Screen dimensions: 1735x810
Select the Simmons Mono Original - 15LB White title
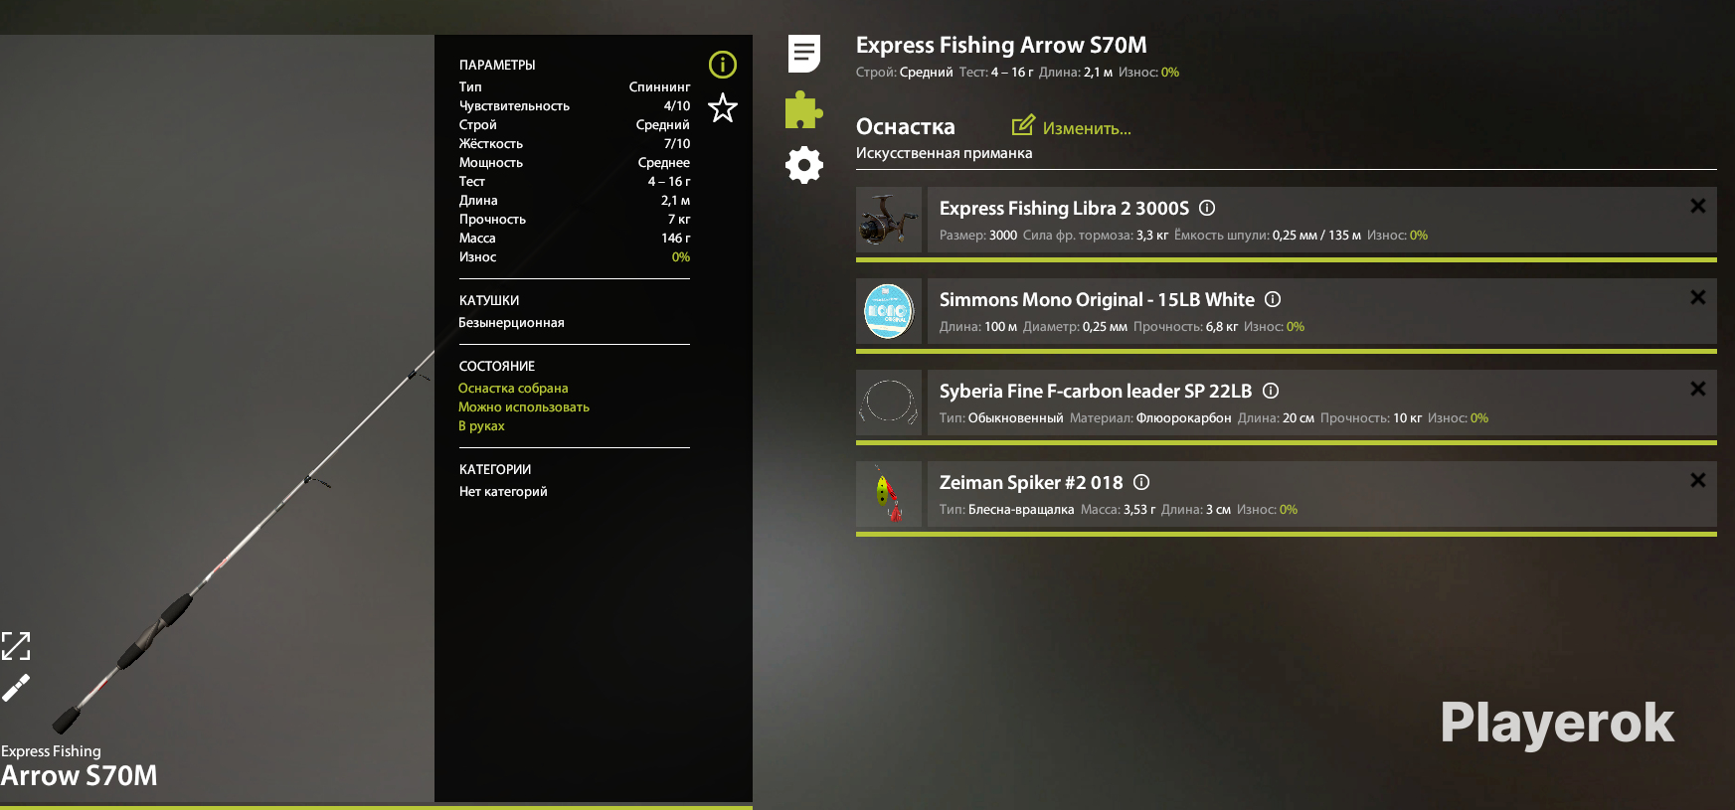tap(1097, 300)
